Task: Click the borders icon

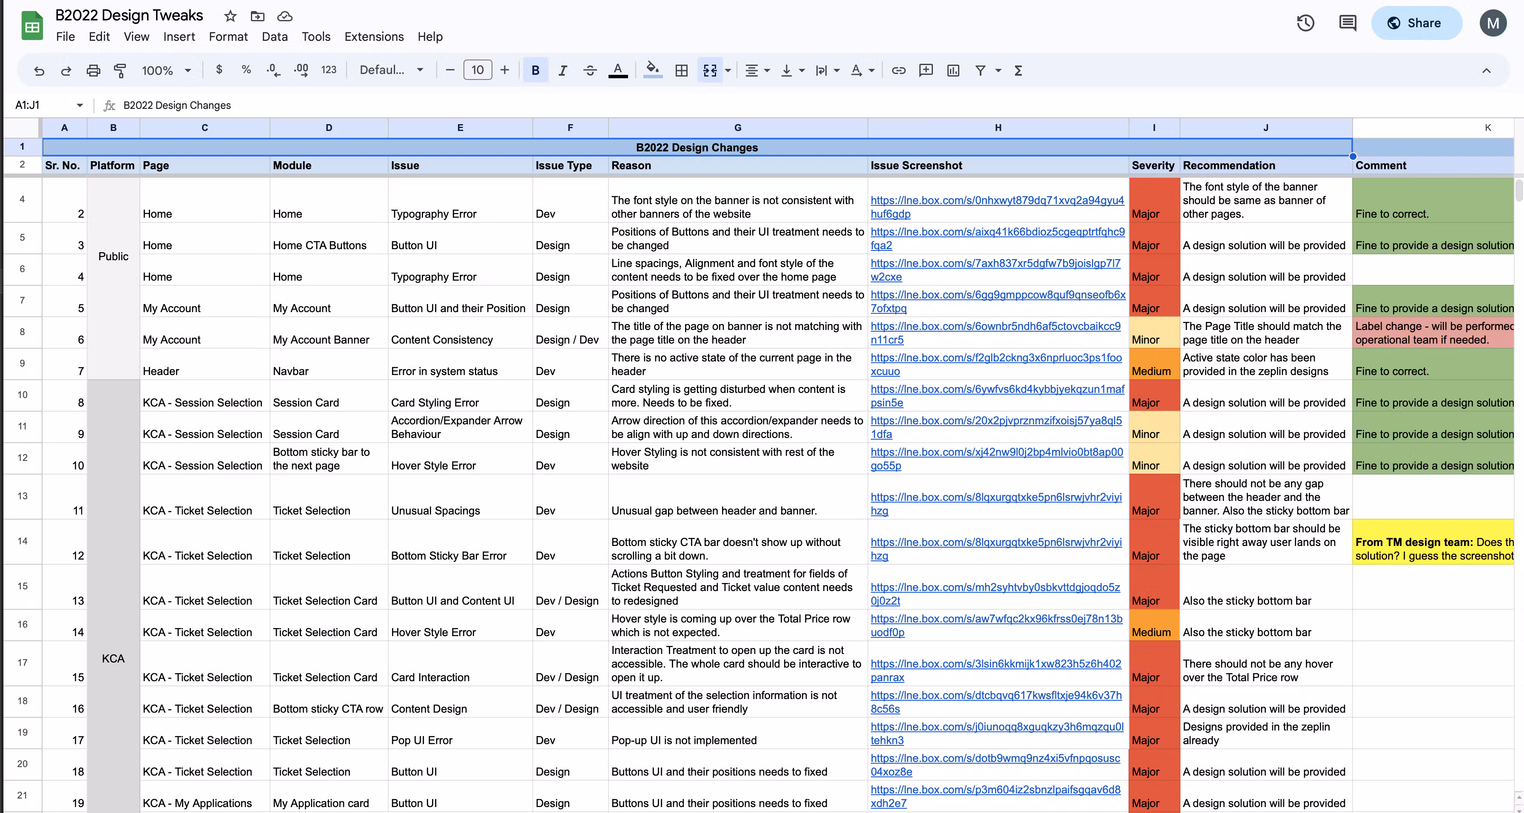Action: [682, 71]
